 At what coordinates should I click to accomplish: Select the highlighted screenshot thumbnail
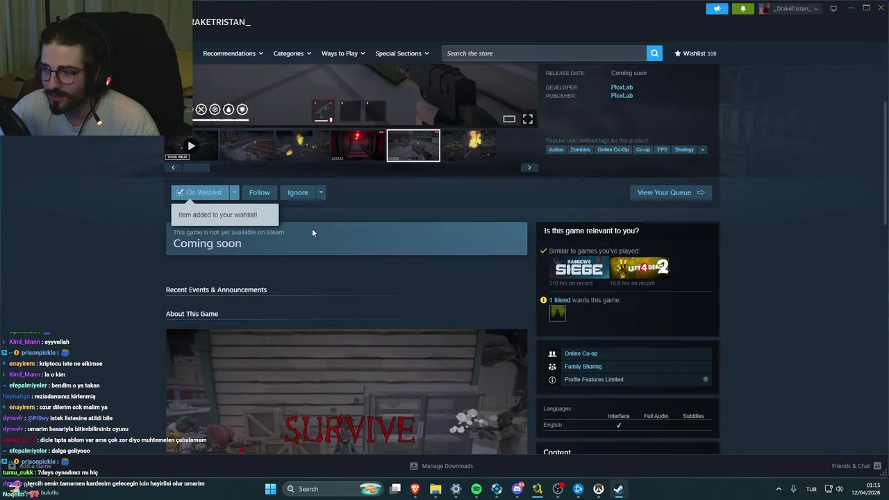click(x=413, y=146)
